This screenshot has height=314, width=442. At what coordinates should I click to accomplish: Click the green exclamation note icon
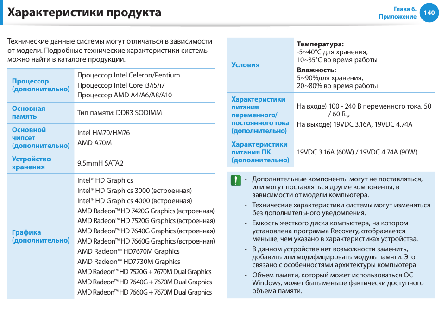[236, 180]
